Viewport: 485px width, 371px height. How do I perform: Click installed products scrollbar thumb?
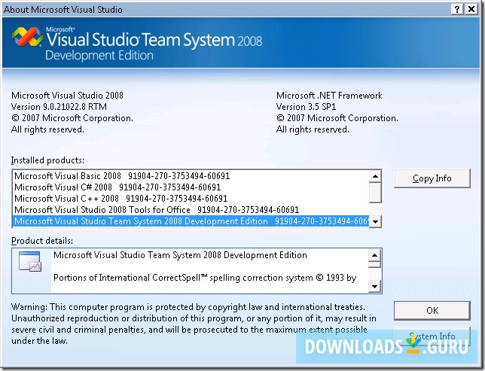[x=375, y=193]
